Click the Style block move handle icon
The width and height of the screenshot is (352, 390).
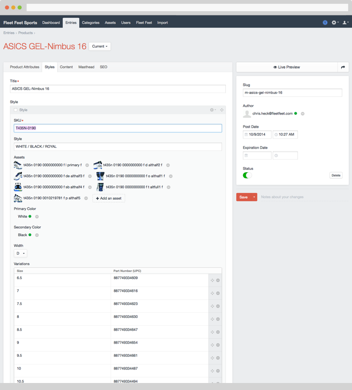pos(222,110)
